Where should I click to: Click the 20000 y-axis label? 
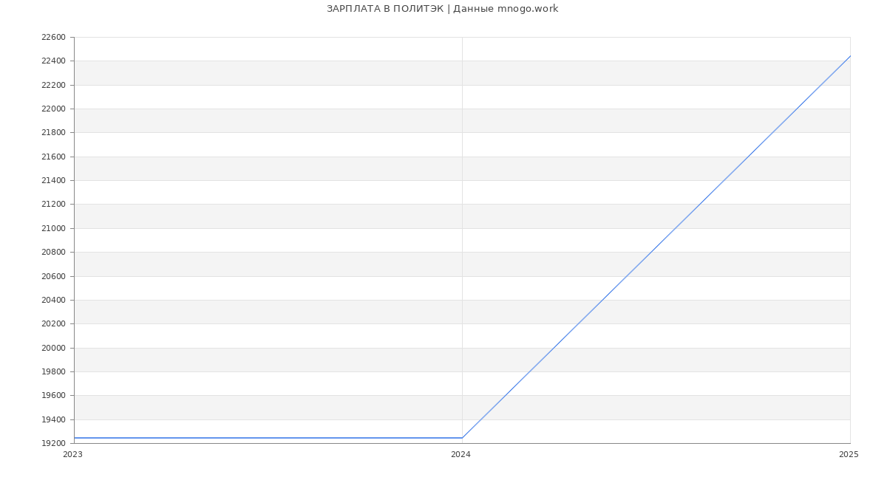52,348
